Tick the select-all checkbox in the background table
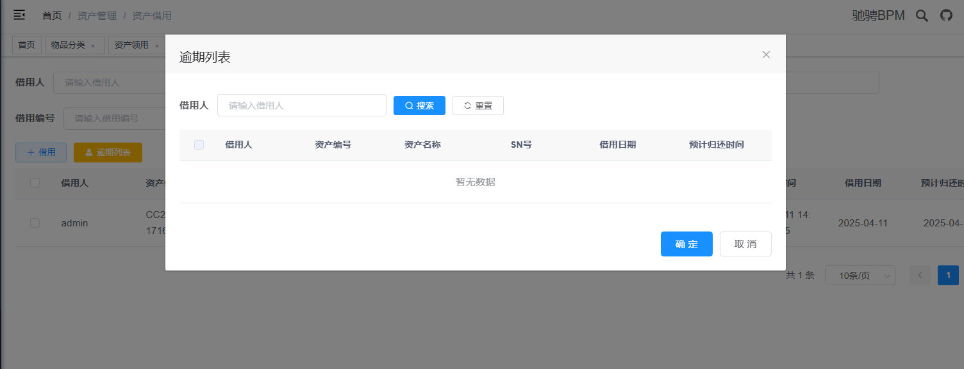964x369 pixels. 35,183
